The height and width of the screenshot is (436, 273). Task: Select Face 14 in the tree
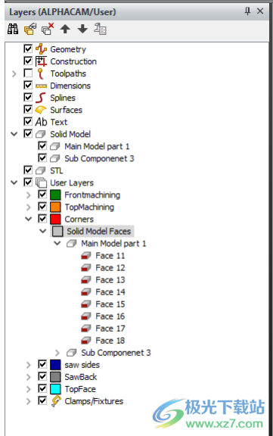[110, 291]
